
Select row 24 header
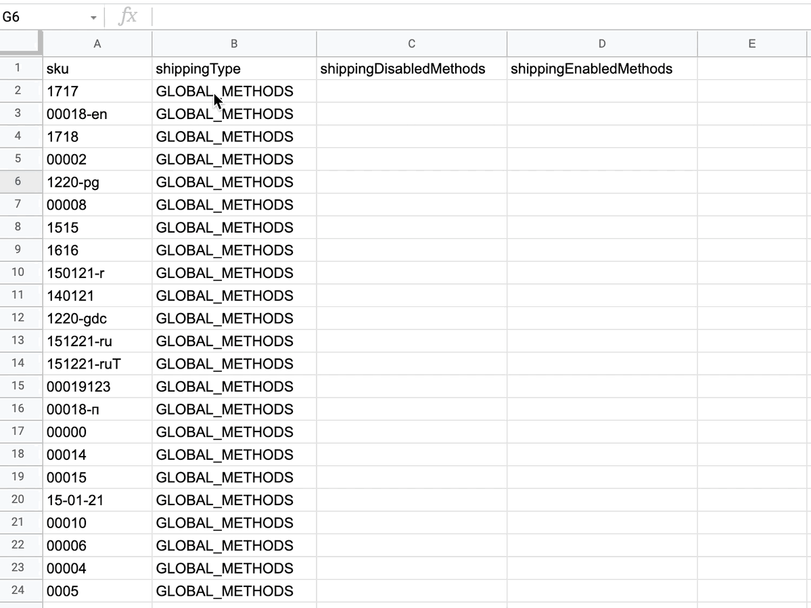(x=18, y=590)
